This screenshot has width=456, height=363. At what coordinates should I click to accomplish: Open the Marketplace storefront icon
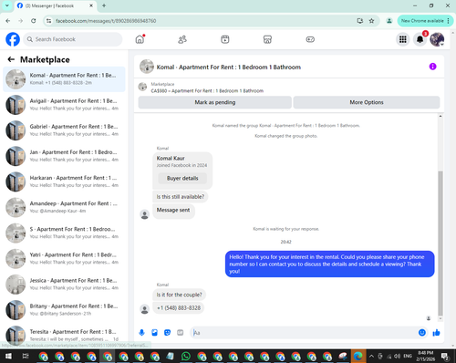tap(267, 39)
